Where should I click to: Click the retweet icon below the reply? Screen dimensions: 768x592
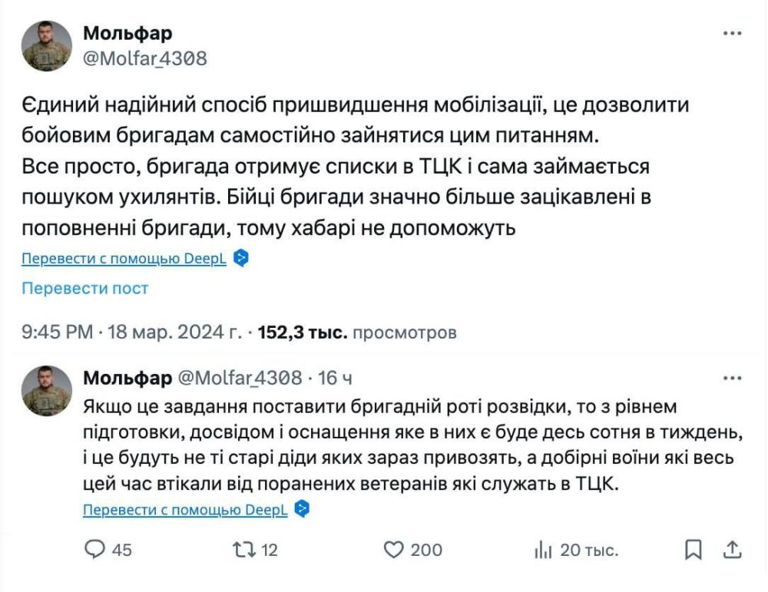(243, 550)
